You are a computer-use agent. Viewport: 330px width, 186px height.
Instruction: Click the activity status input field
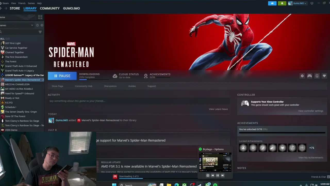139,101
